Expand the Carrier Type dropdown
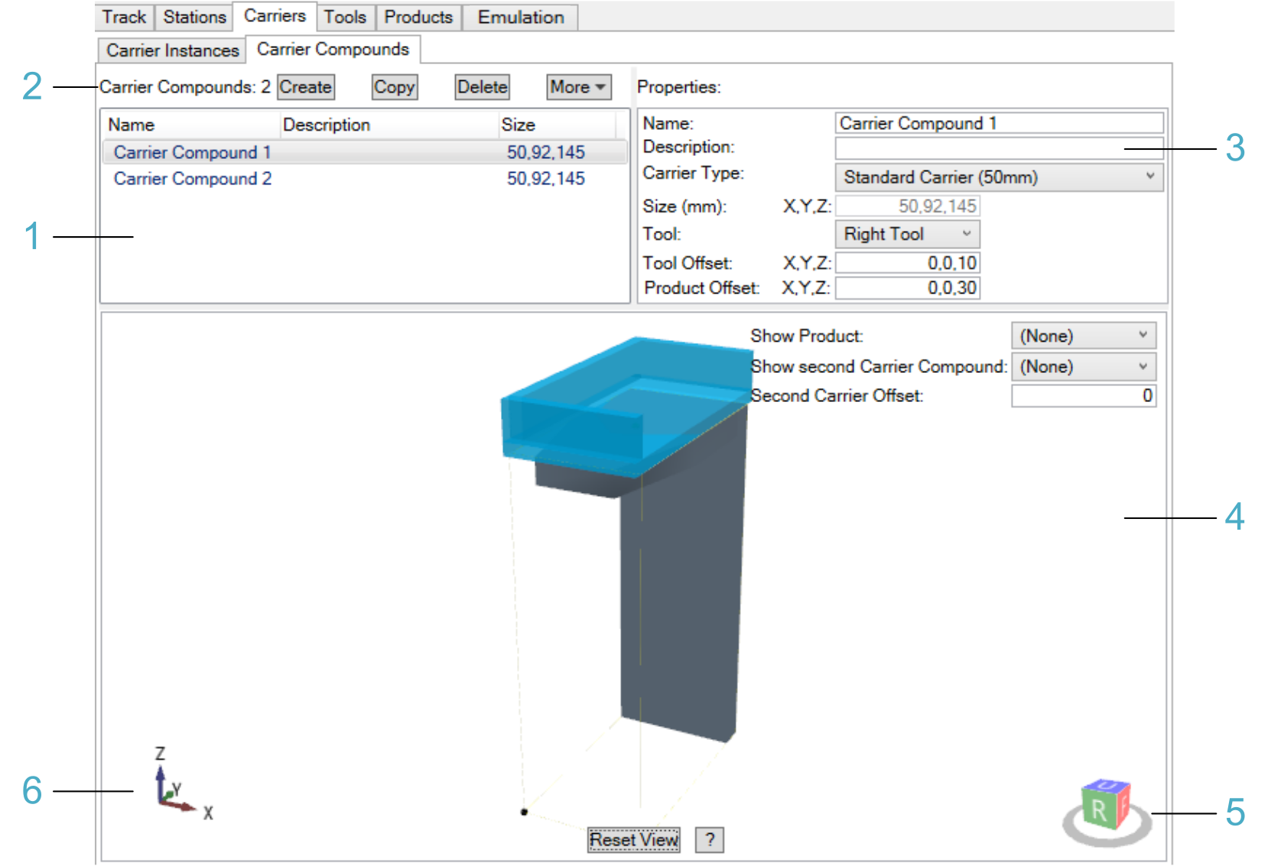 tap(999, 177)
